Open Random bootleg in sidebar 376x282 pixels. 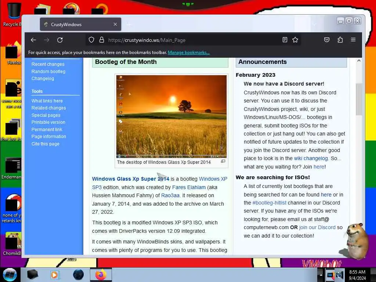click(x=48, y=72)
